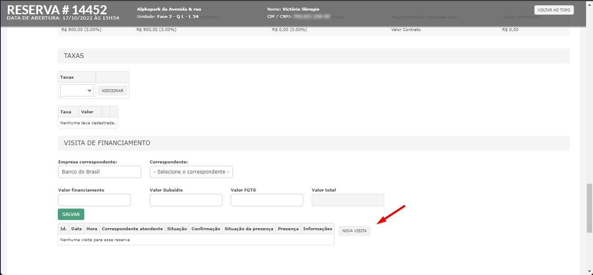This screenshot has width=593, height=275.
Task: Click the green SALVAR button
Action: (71, 214)
